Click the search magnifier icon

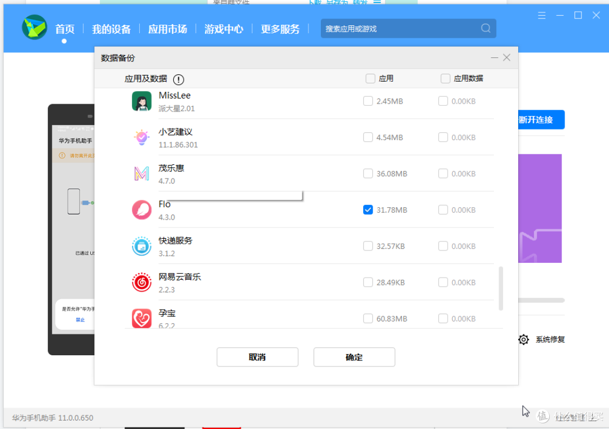click(486, 28)
